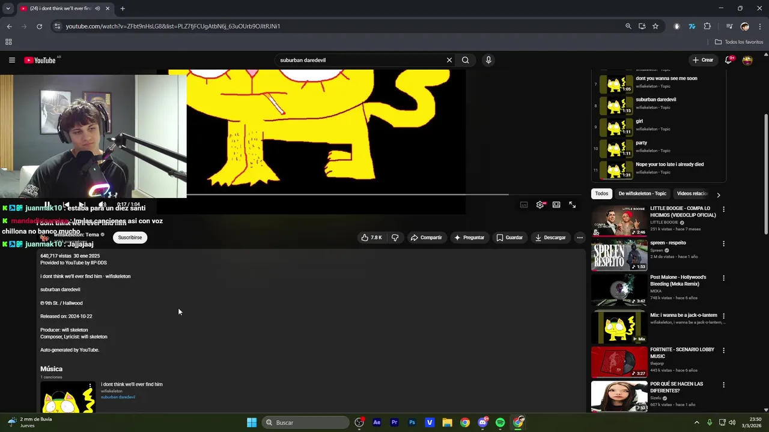This screenshot has width=769, height=432.
Task: Open player settings gear
Action: point(540,205)
